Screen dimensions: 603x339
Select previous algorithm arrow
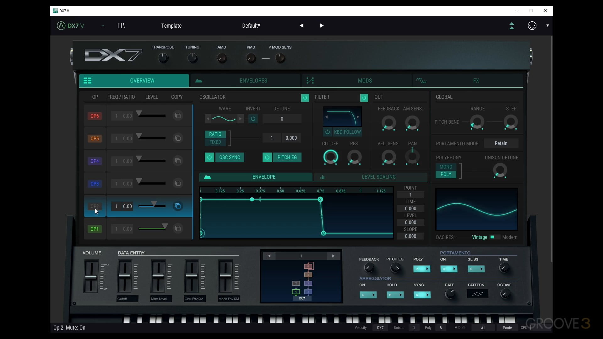(x=269, y=256)
